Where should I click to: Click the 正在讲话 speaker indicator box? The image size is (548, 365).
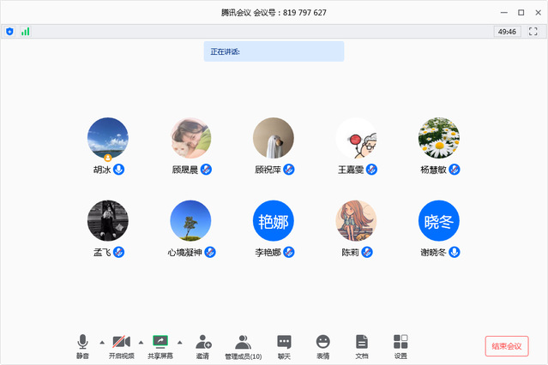[x=274, y=51]
